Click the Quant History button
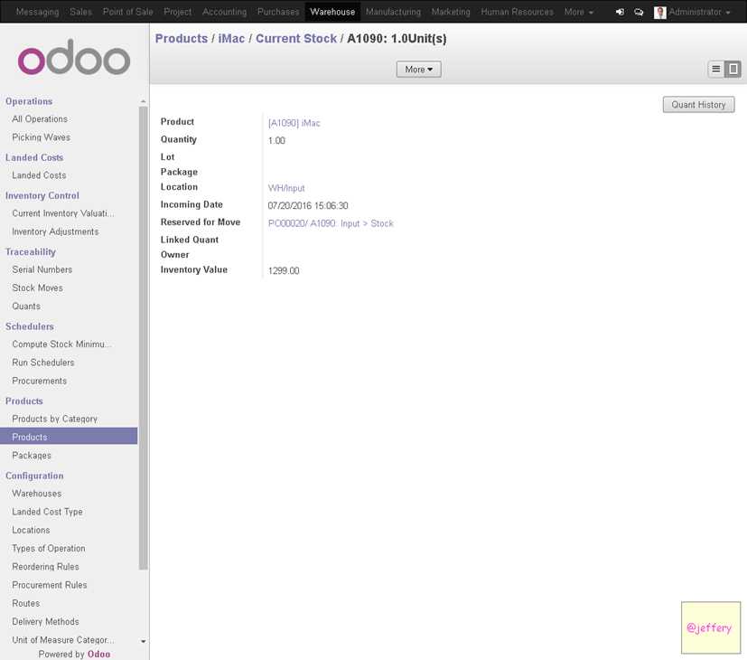747x660 pixels. pos(698,105)
